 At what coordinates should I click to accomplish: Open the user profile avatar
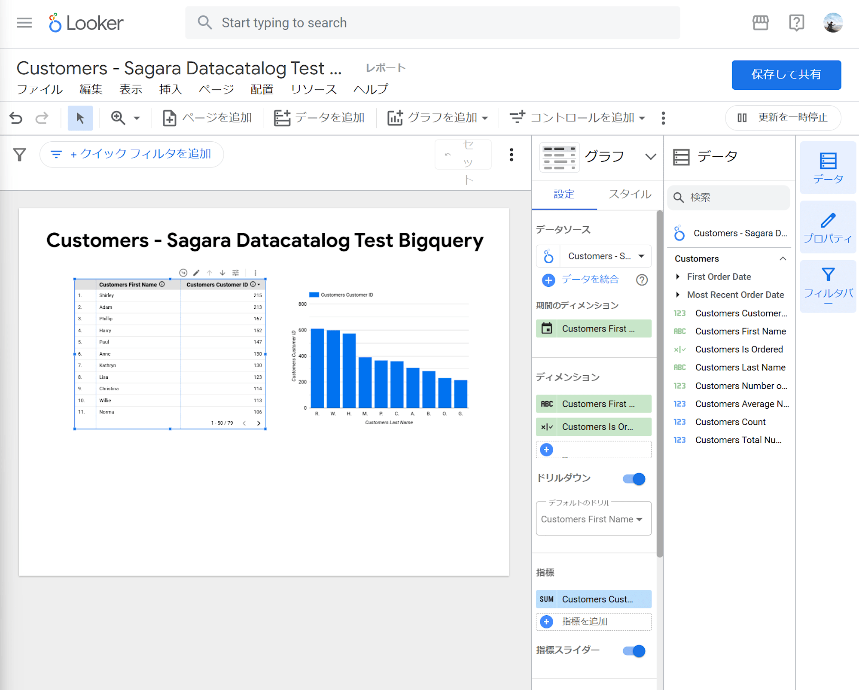click(x=833, y=22)
